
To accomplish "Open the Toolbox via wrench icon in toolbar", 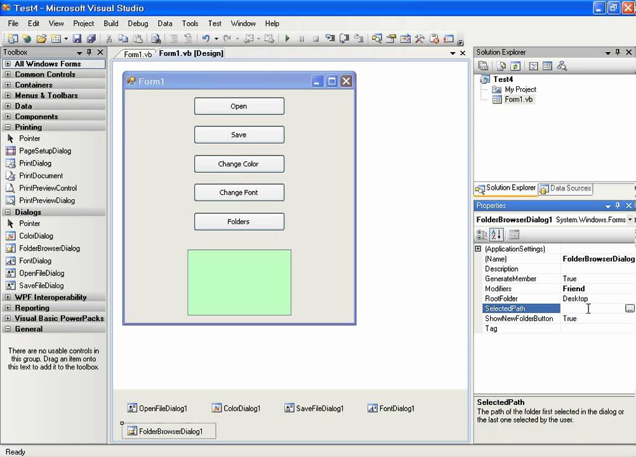I will pyautogui.click(x=420, y=39).
